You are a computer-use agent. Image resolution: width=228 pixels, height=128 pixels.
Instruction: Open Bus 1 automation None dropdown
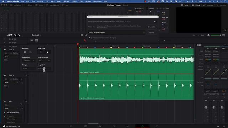[x=11, y=108]
